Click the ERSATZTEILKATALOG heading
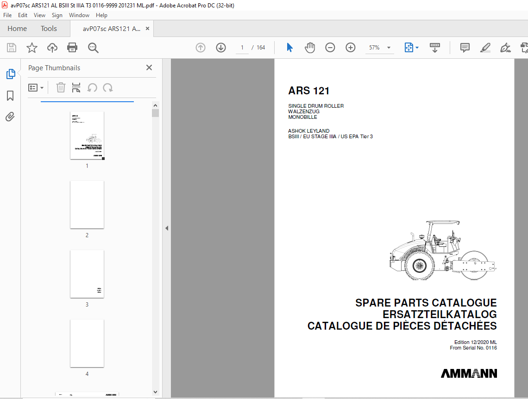Viewport: 528px width, 399px height. click(x=440, y=314)
